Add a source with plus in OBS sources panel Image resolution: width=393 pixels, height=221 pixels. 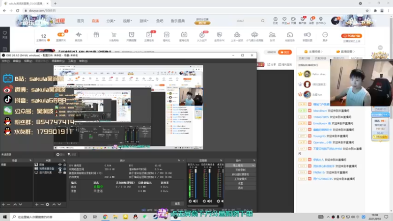(36, 204)
